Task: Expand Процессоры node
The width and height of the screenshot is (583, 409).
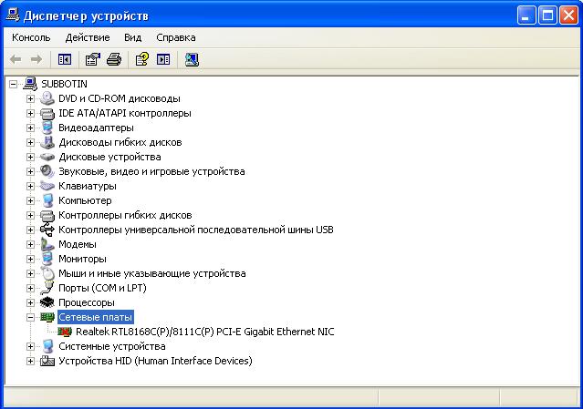Action: click(30, 302)
